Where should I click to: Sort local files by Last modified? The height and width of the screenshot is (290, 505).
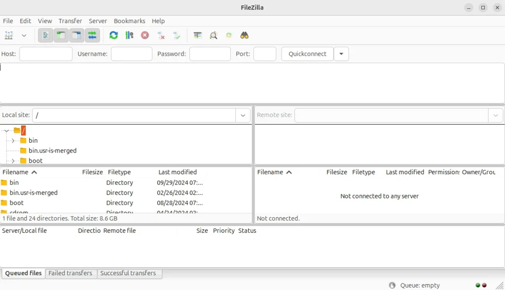pos(178,172)
